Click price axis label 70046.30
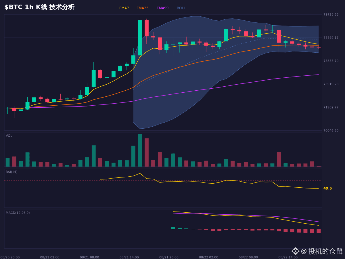Image resolution: width=345 pixels, height=259 pixels. [331, 131]
